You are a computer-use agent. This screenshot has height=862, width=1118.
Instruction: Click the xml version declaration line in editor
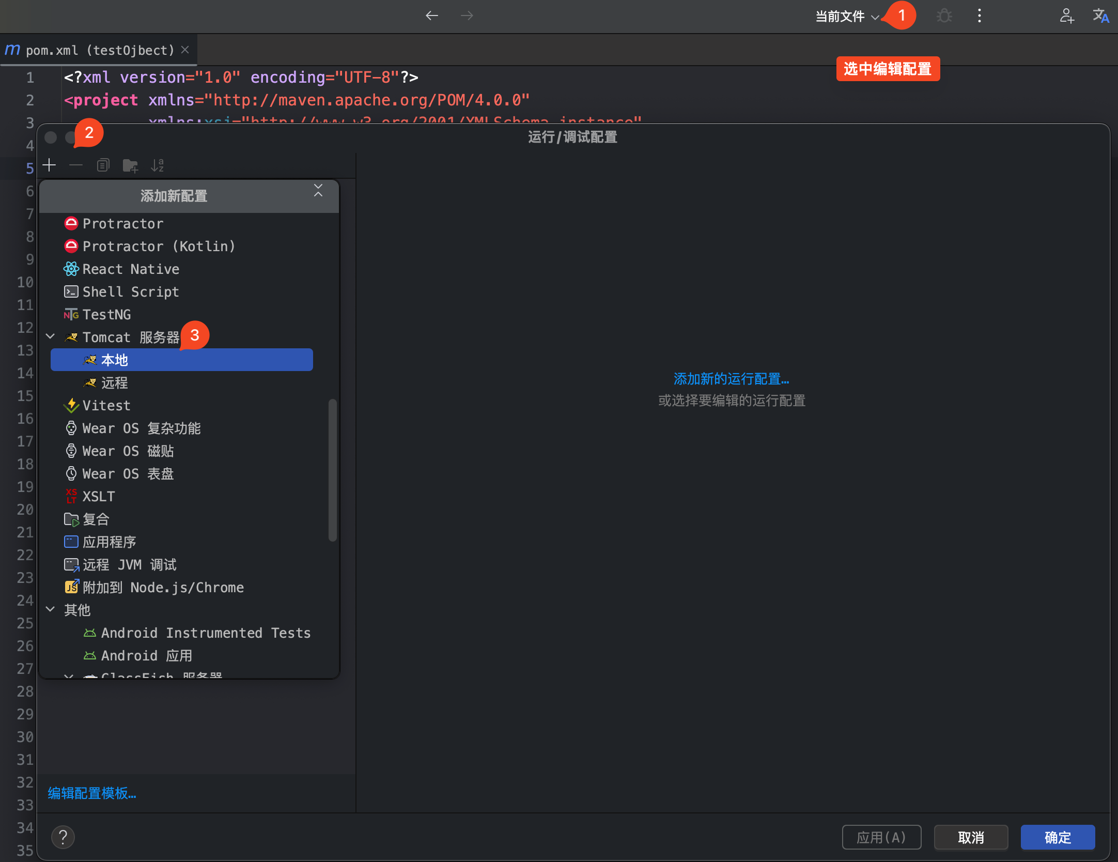pos(241,78)
